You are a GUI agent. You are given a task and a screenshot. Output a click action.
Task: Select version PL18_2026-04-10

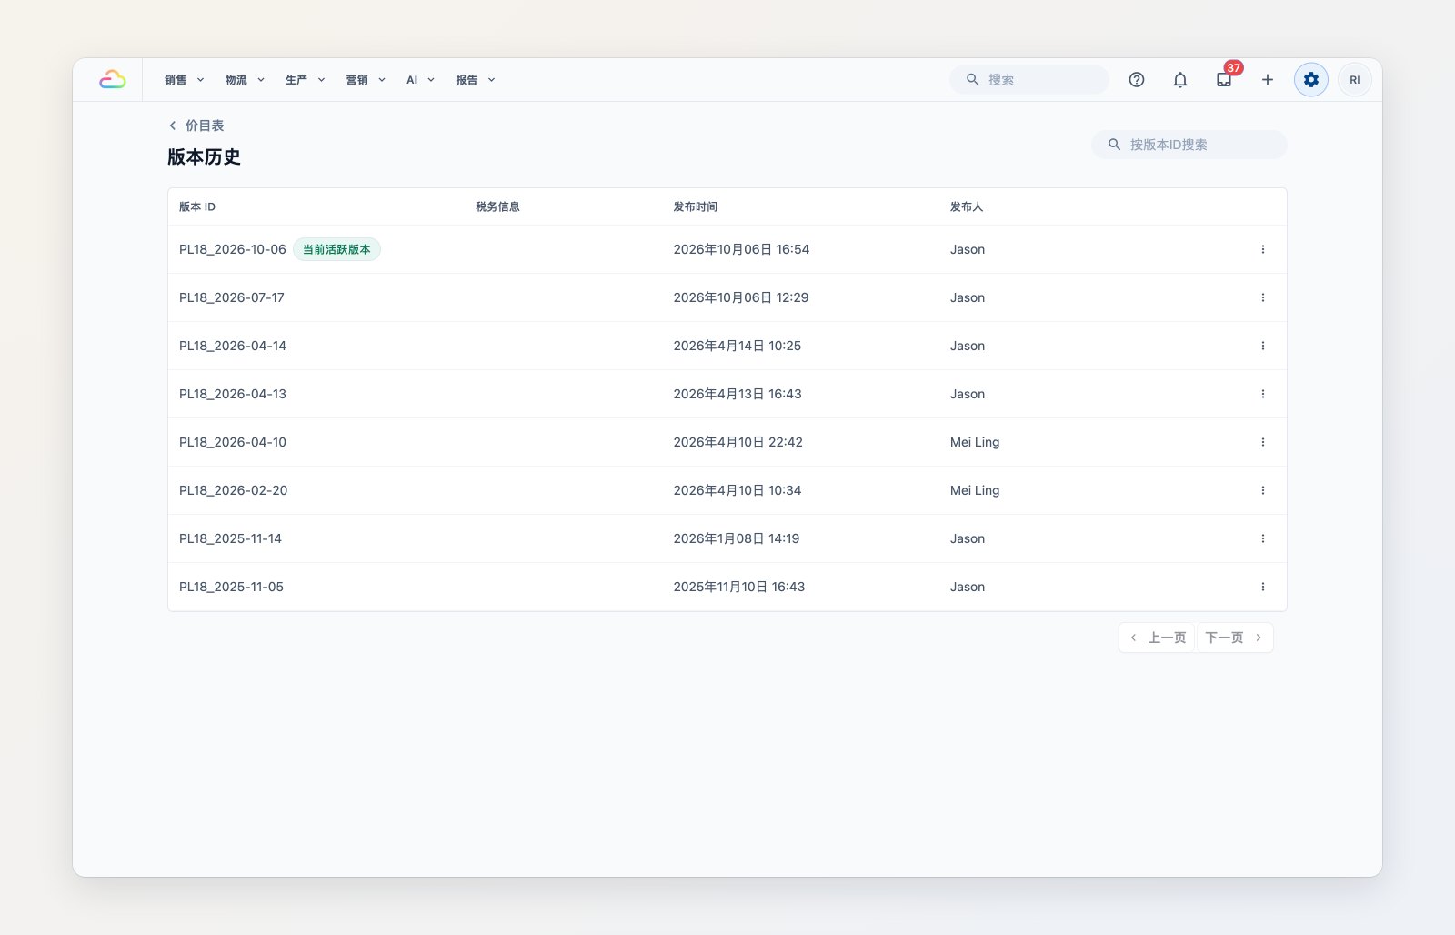coord(233,442)
